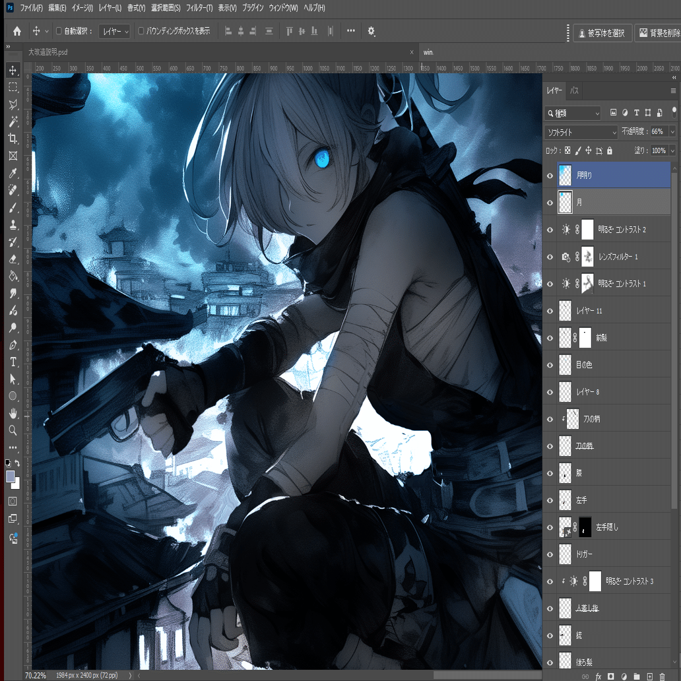Open the Layers panel hamburger menu
Viewport: 681px width, 681px height.
(x=673, y=91)
